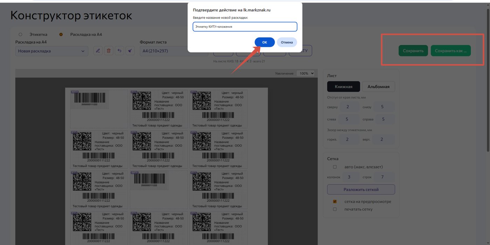Click the Разложить сеткой button

[x=361, y=189]
